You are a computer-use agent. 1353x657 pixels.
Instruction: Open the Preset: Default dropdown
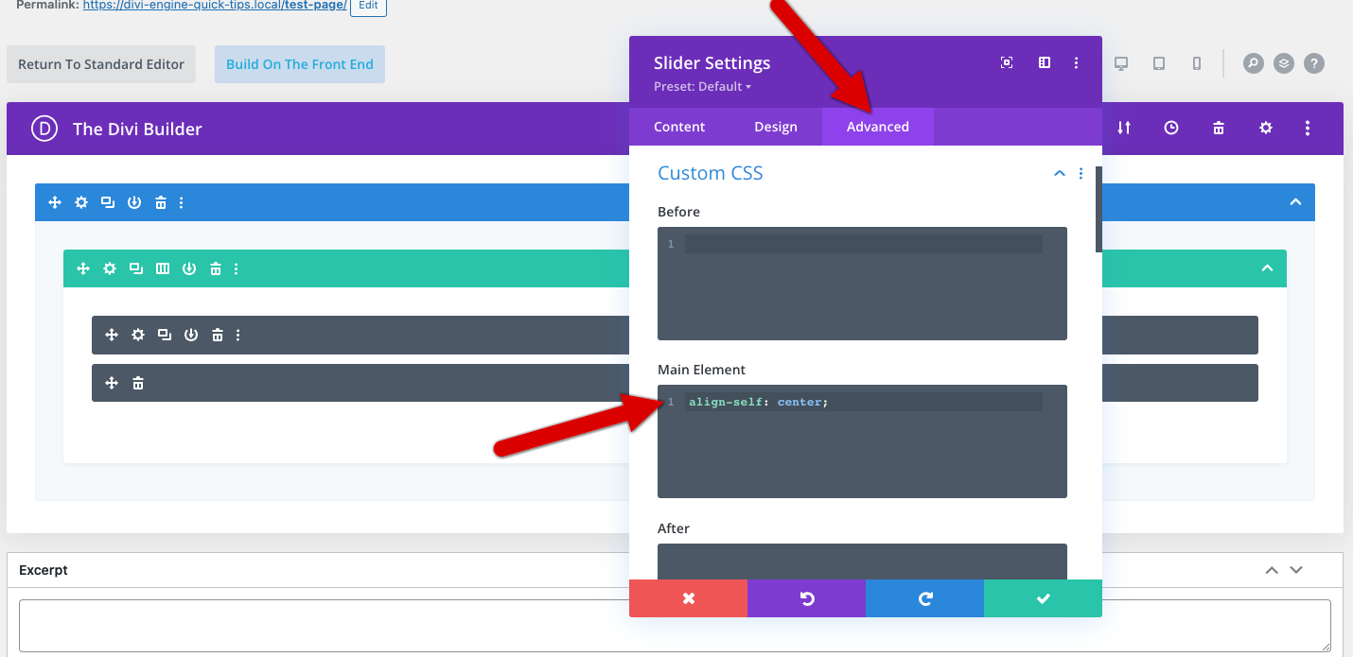702,87
